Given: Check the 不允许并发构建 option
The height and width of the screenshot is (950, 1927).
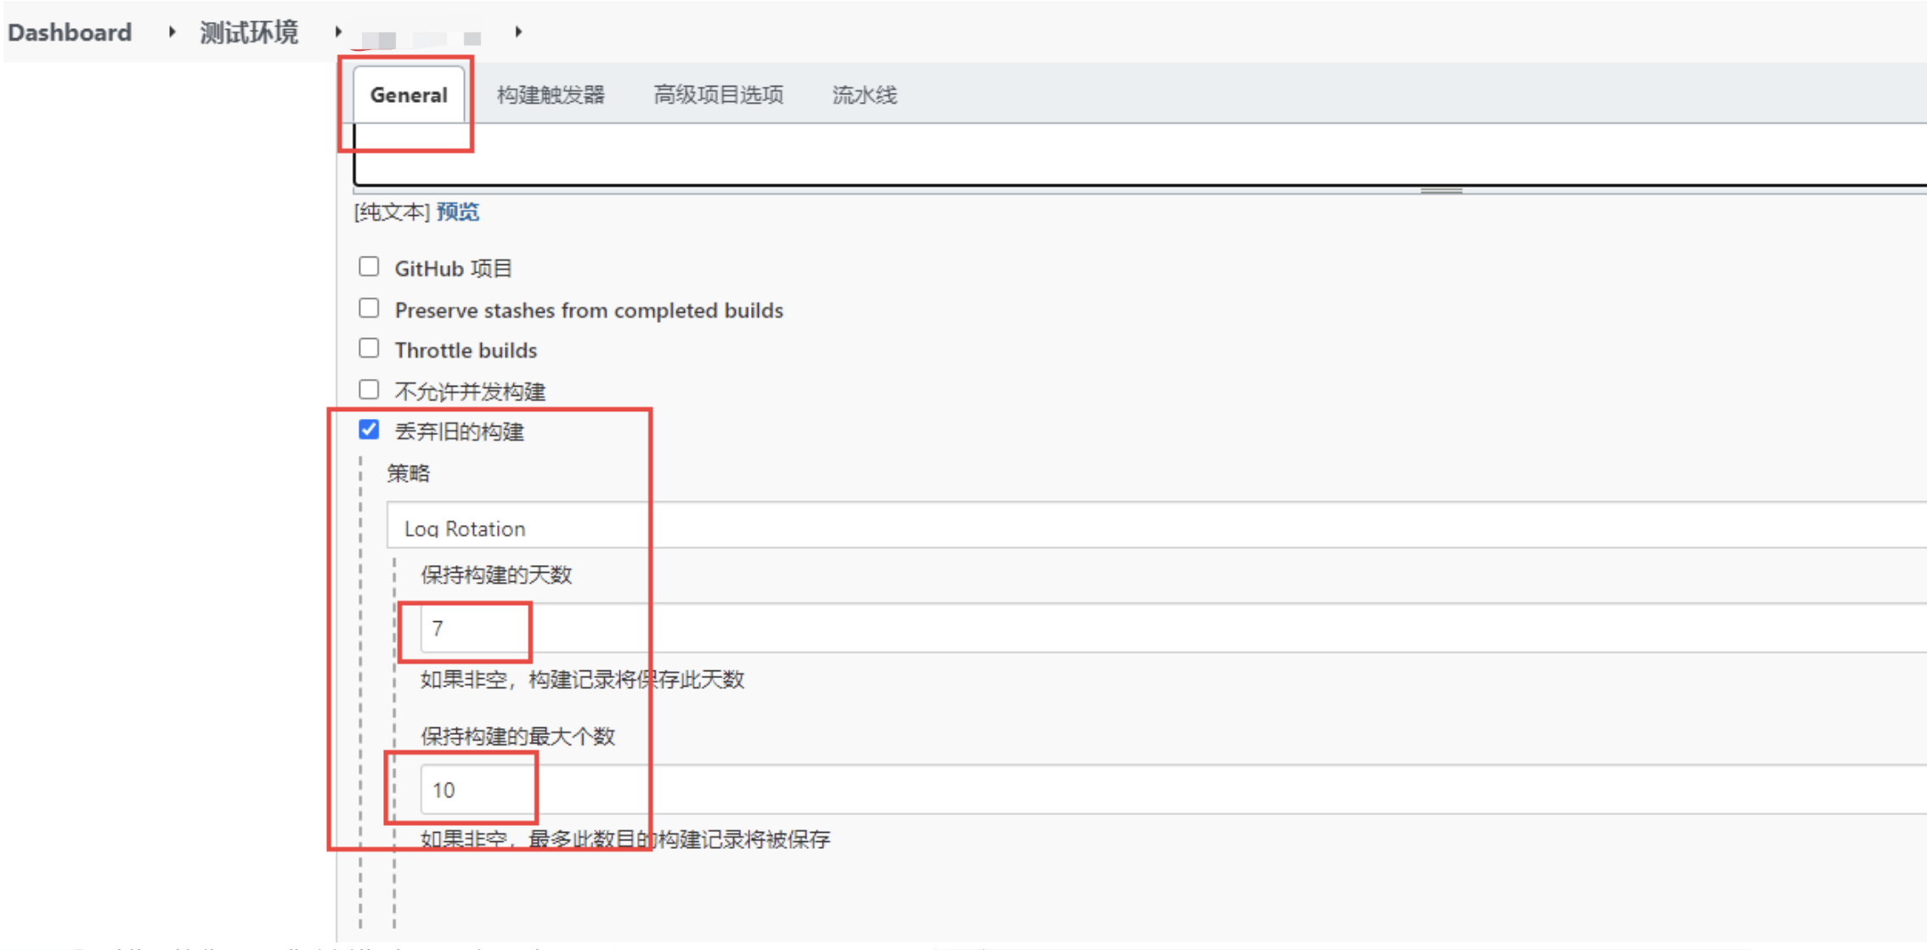Looking at the screenshot, I should [369, 389].
